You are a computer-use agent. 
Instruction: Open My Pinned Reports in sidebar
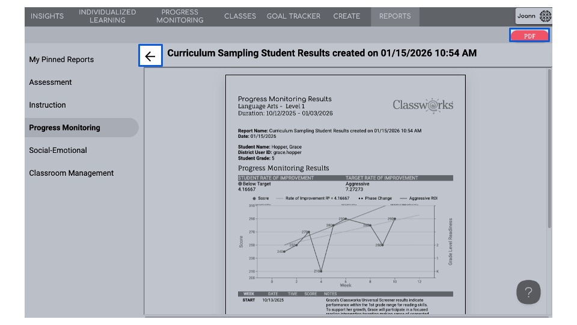[61, 60]
